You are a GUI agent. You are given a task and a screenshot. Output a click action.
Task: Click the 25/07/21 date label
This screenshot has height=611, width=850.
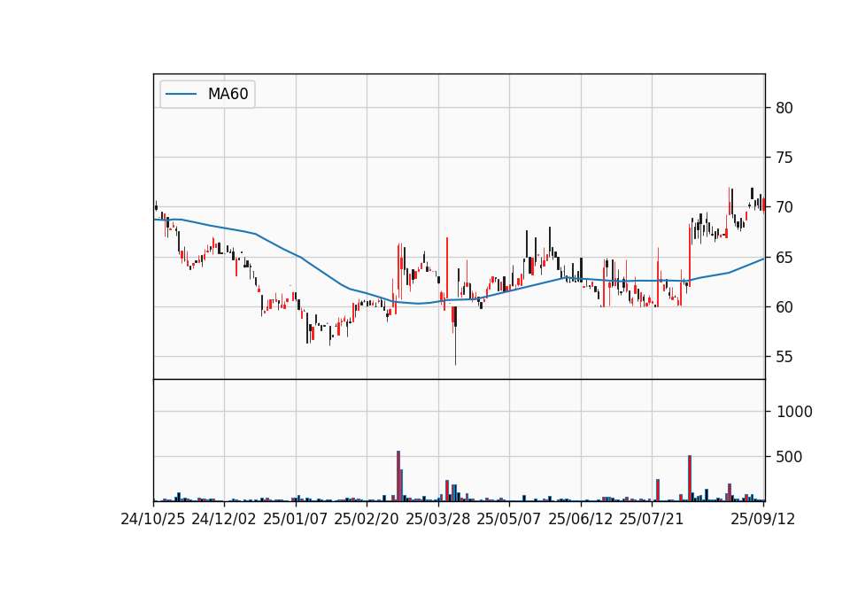652,520
